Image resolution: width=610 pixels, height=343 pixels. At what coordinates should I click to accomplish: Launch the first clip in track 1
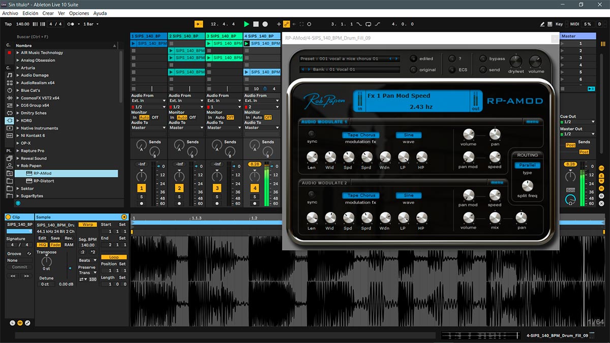coord(133,44)
